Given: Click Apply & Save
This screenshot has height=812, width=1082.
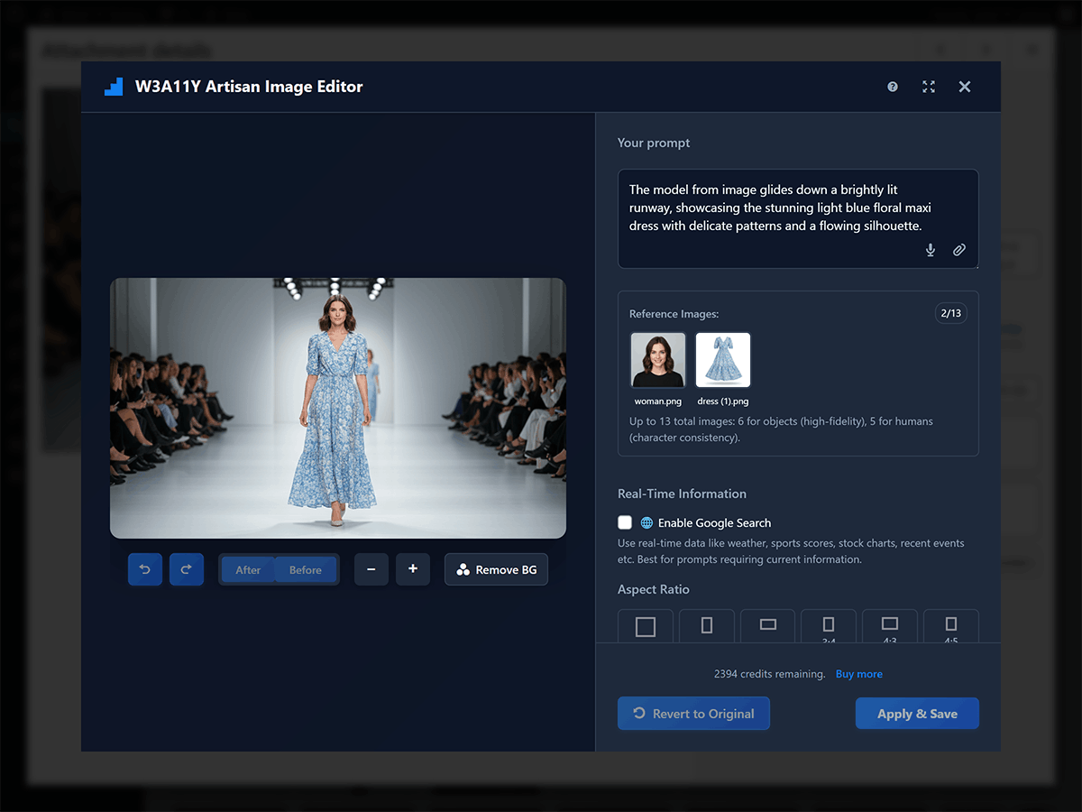Looking at the screenshot, I should (x=917, y=713).
